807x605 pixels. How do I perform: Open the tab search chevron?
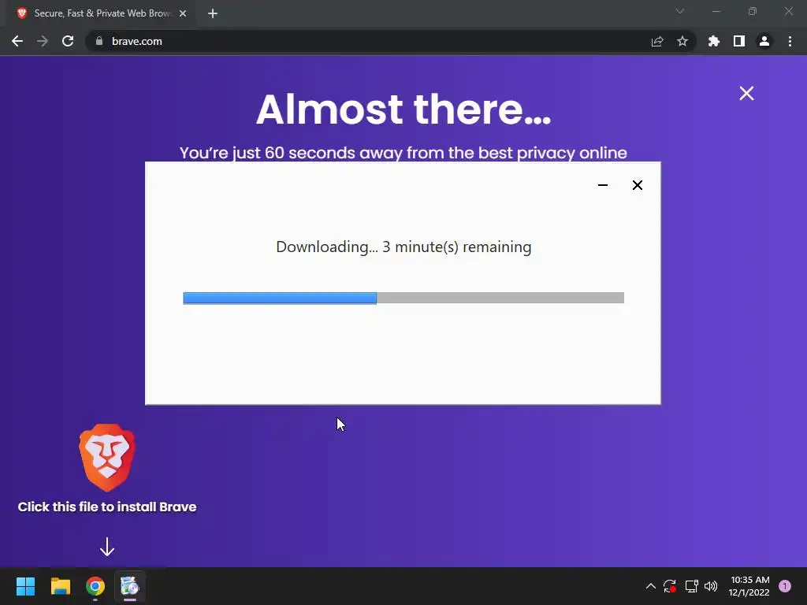point(680,11)
